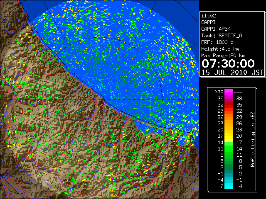Pick the red 32–35 dBZ legend color
Viewport: 266px width, 199px height.
point(229,105)
